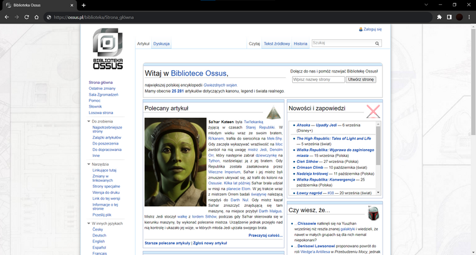This screenshot has height=255, width=476.
Task: Click the Bibliotece Ossus heading link
Action: click(199, 73)
